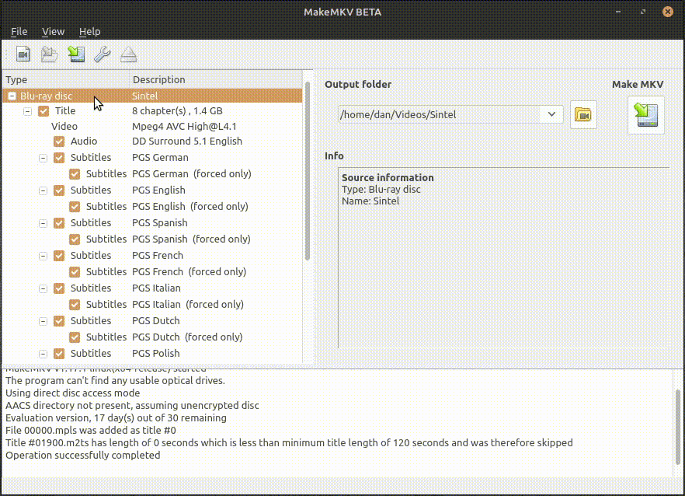
Task: Toggle PGS German (forced only) checkbox
Action: click(75, 174)
